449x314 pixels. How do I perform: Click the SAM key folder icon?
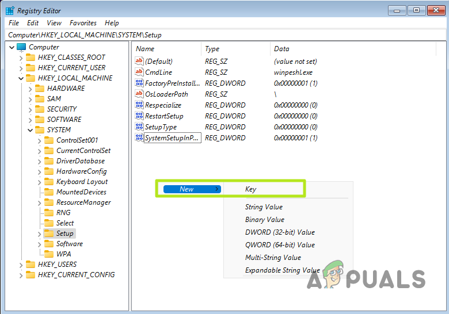(x=40, y=99)
